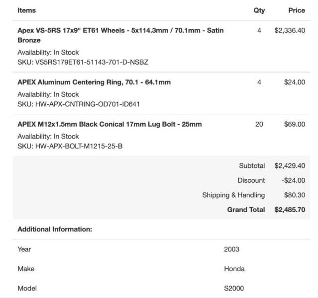
Task: Click the quantity 20 for lug bolts
Action: point(259,124)
